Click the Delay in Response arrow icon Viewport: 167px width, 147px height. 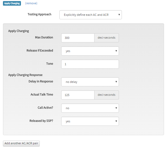(116, 82)
